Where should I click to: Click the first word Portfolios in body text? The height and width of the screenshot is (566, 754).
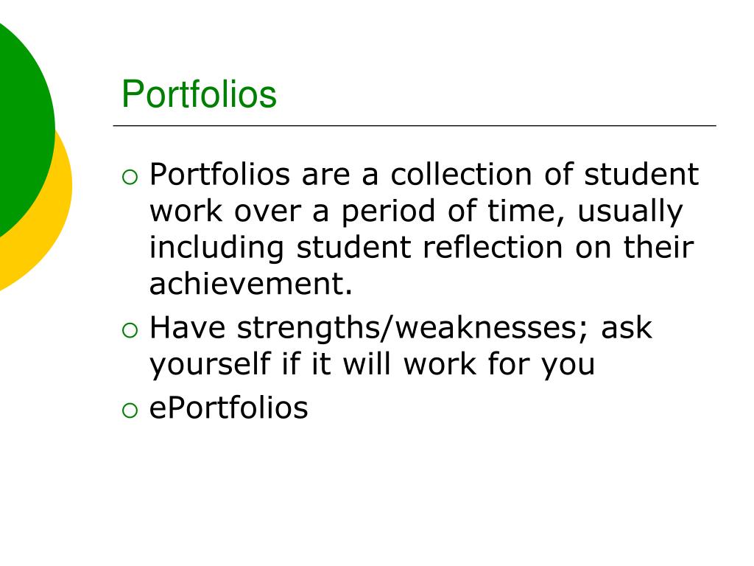click(x=219, y=174)
